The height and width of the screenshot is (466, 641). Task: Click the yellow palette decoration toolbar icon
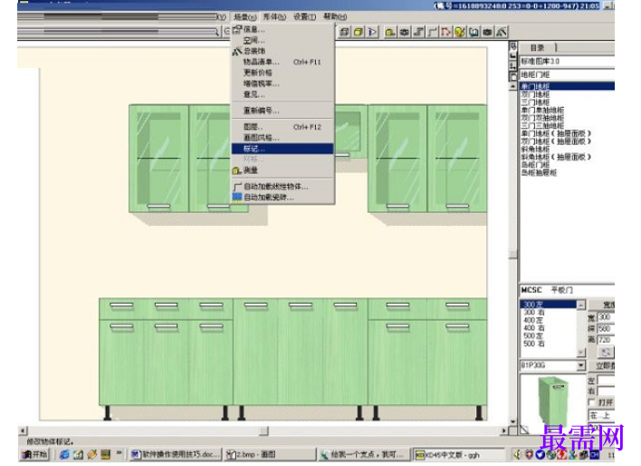coord(460,32)
